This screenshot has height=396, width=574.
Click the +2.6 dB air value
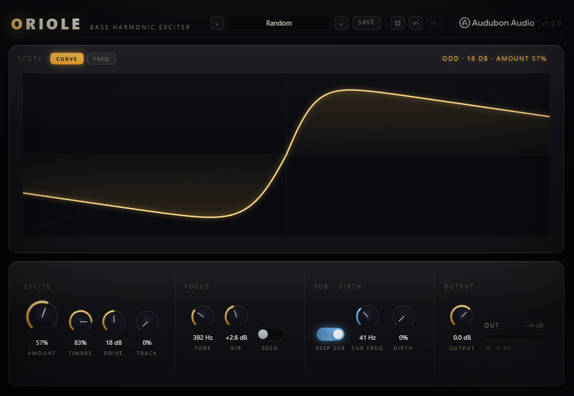coord(236,338)
